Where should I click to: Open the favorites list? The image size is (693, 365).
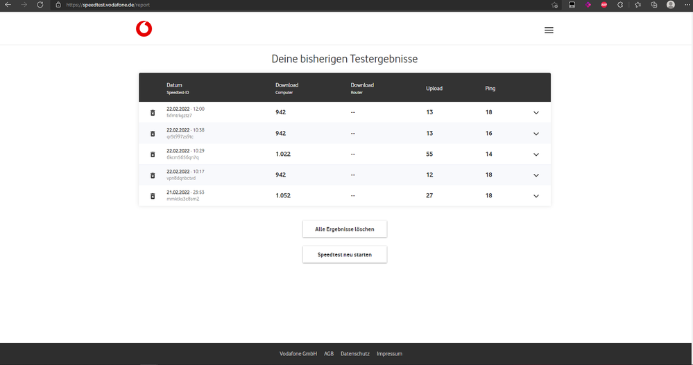[638, 5]
